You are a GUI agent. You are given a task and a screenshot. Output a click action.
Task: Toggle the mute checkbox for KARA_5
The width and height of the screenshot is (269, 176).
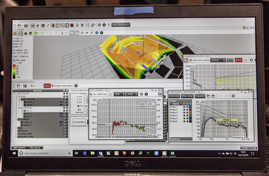[64, 102]
